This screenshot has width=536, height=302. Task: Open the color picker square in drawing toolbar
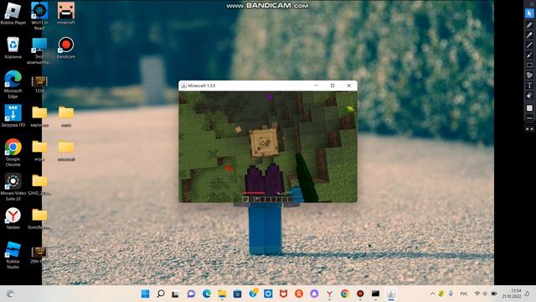pyautogui.click(x=529, y=108)
